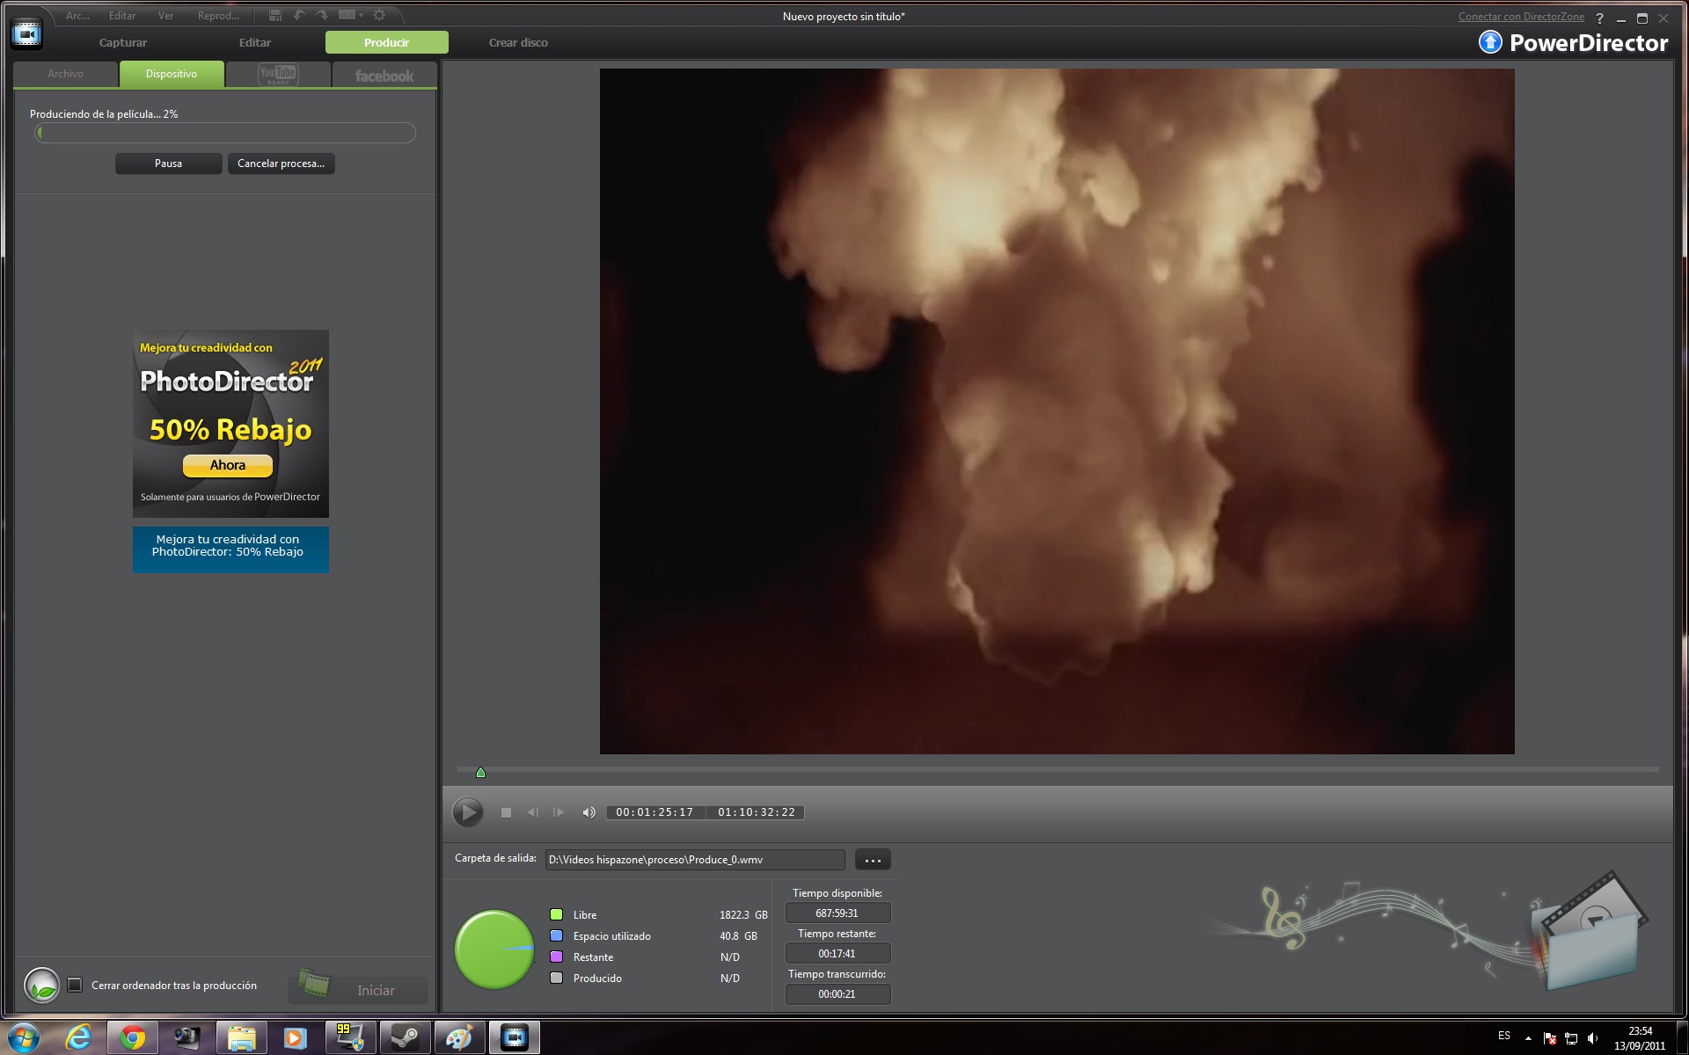Switch to the YouTube output tab

point(278,75)
